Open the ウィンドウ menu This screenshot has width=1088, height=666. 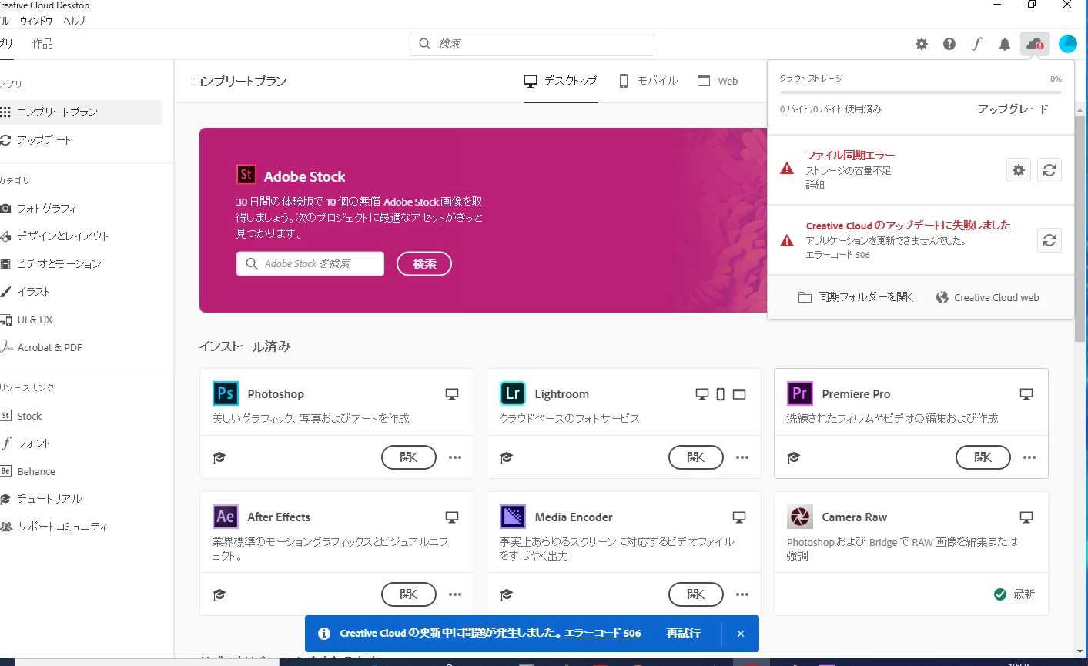(36, 22)
